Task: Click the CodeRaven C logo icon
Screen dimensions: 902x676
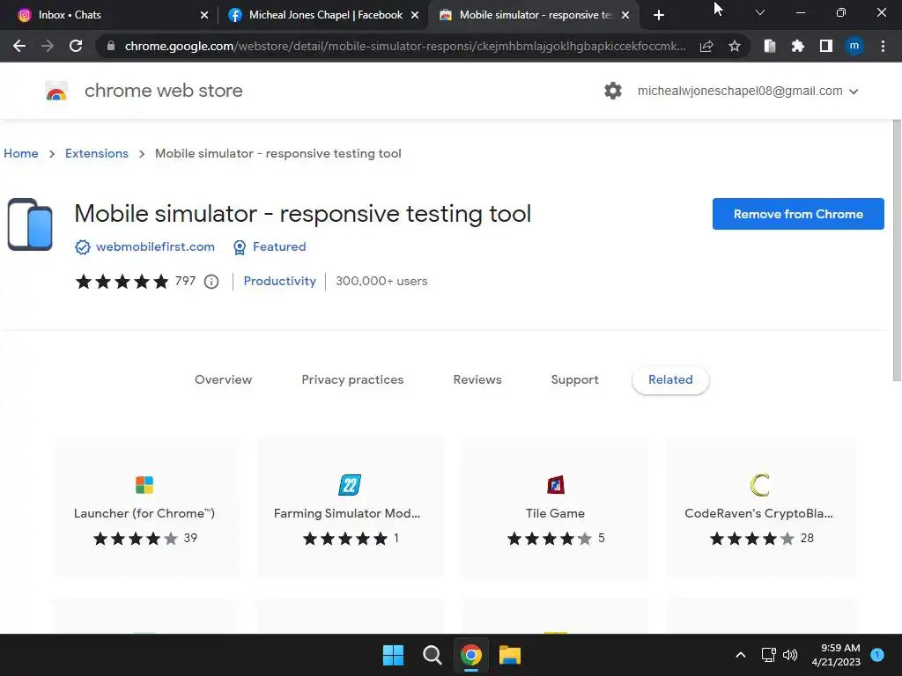Action: point(760,485)
